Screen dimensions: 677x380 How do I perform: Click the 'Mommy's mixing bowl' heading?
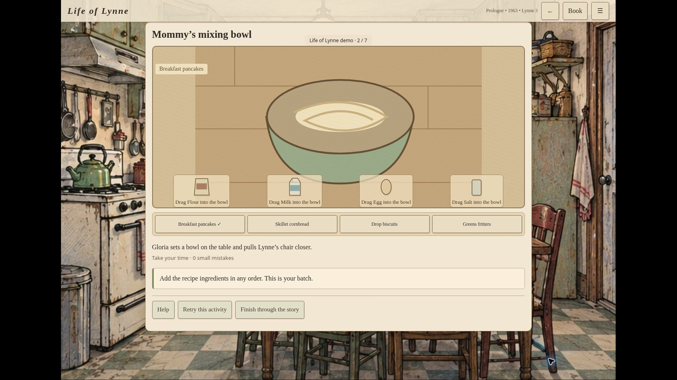(x=202, y=34)
